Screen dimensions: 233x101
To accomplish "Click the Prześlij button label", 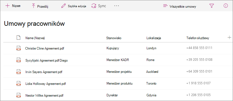I will click(43, 7).
